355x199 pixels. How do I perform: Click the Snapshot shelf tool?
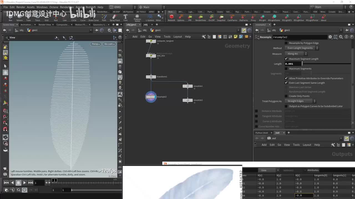(x=221, y=18)
